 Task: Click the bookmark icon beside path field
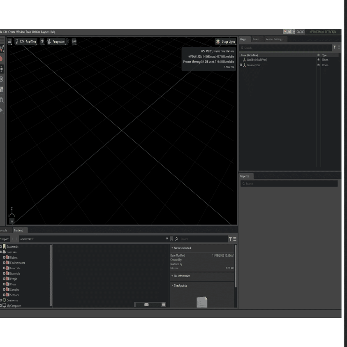[171, 239]
